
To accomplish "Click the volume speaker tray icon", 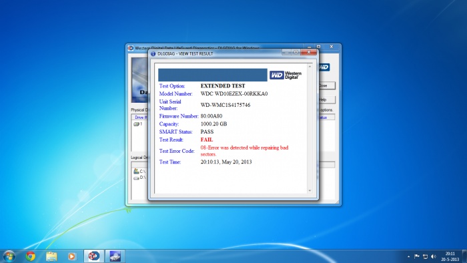I will pos(434,256).
